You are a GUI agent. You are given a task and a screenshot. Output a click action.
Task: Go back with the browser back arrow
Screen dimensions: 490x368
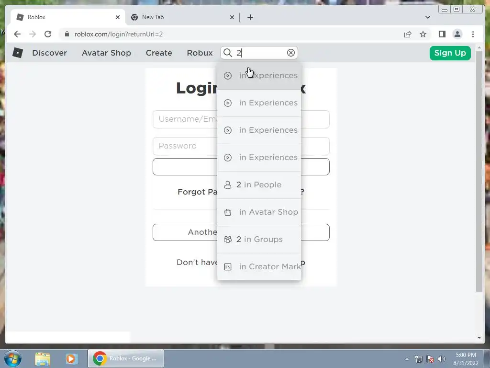pos(17,34)
